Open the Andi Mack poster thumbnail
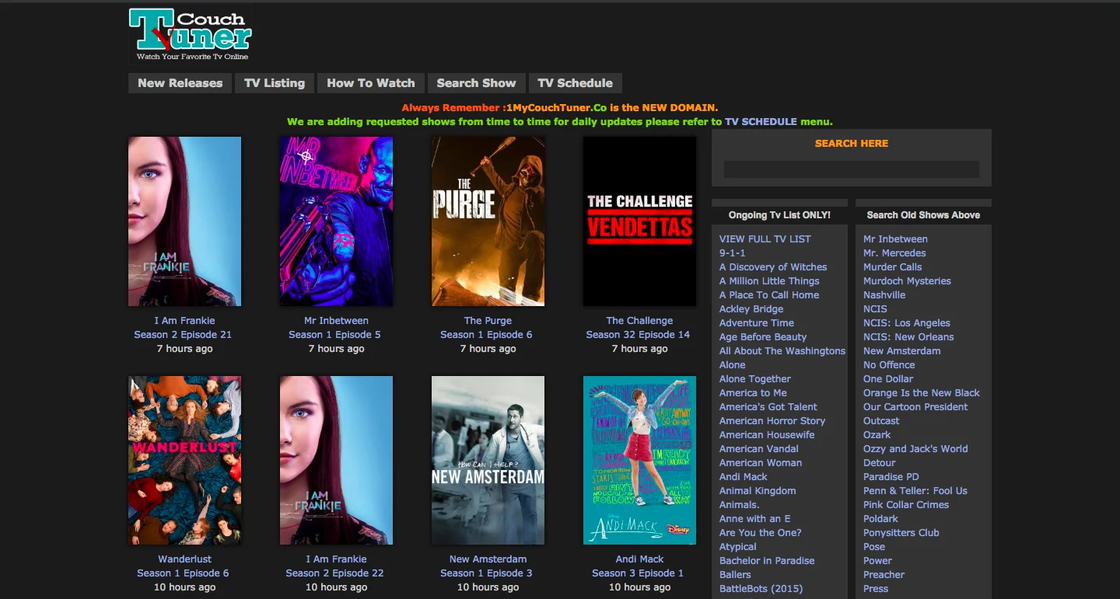This screenshot has width=1120, height=599. [639, 460]
